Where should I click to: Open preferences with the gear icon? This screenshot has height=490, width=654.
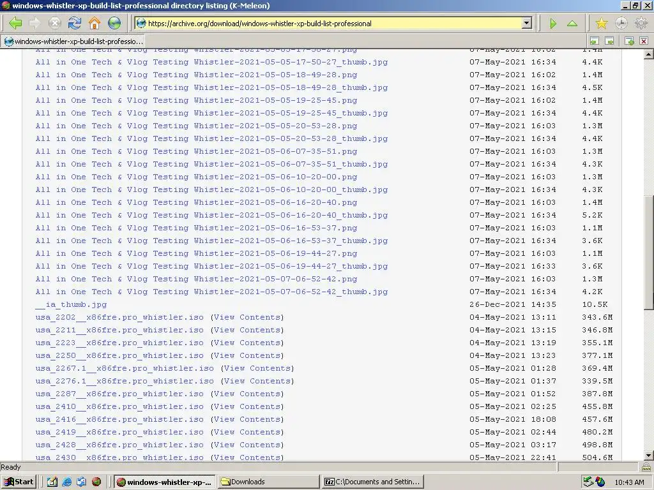tap(641, 24)
